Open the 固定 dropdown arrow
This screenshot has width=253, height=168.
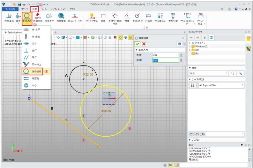tap(18, 24)
